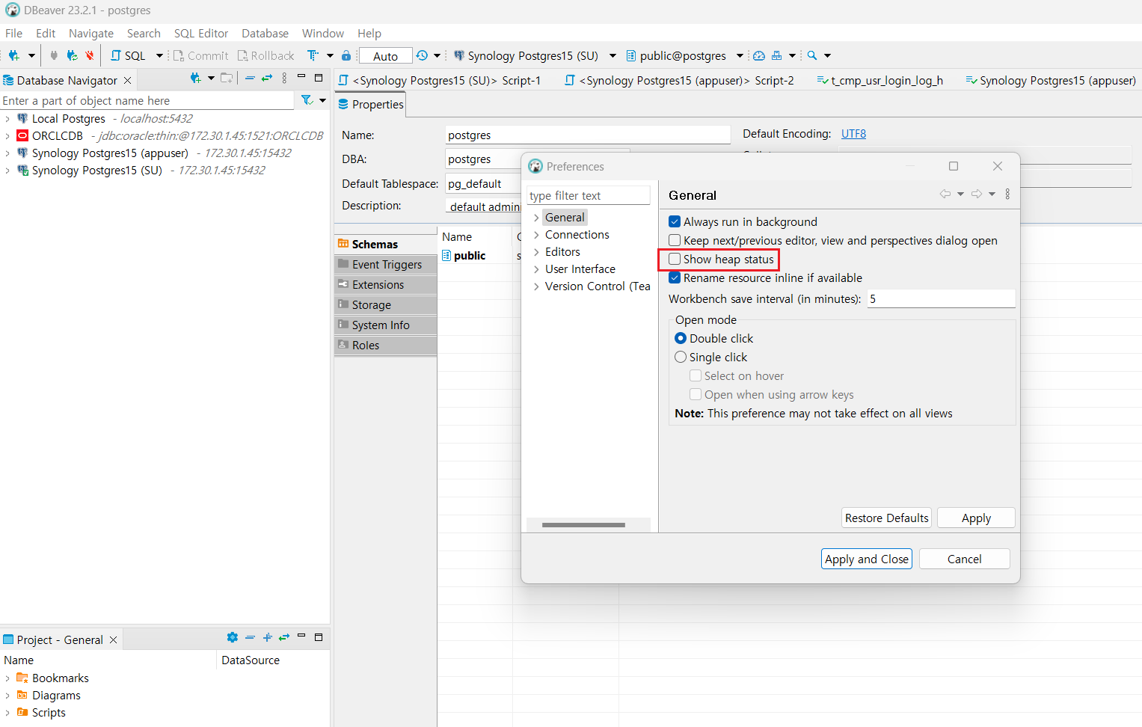Click the new folder icon in Database Navigator

[227, 78]
